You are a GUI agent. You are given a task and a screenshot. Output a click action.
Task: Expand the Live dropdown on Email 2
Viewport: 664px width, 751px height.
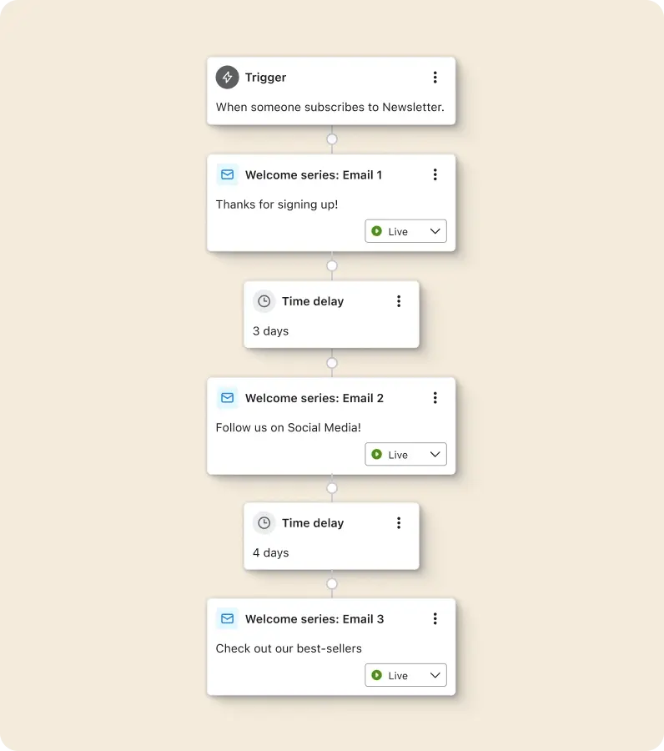435,454
